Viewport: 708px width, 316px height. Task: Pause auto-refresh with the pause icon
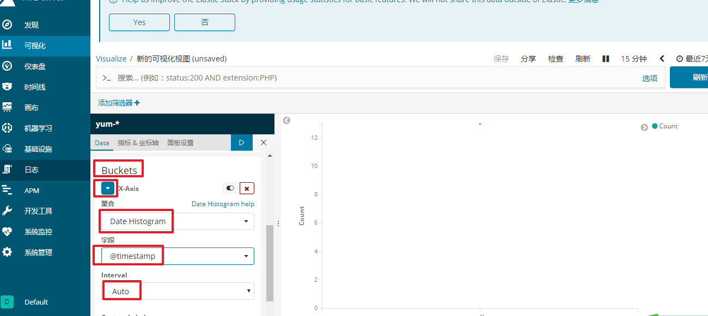[x=606, y=59]
